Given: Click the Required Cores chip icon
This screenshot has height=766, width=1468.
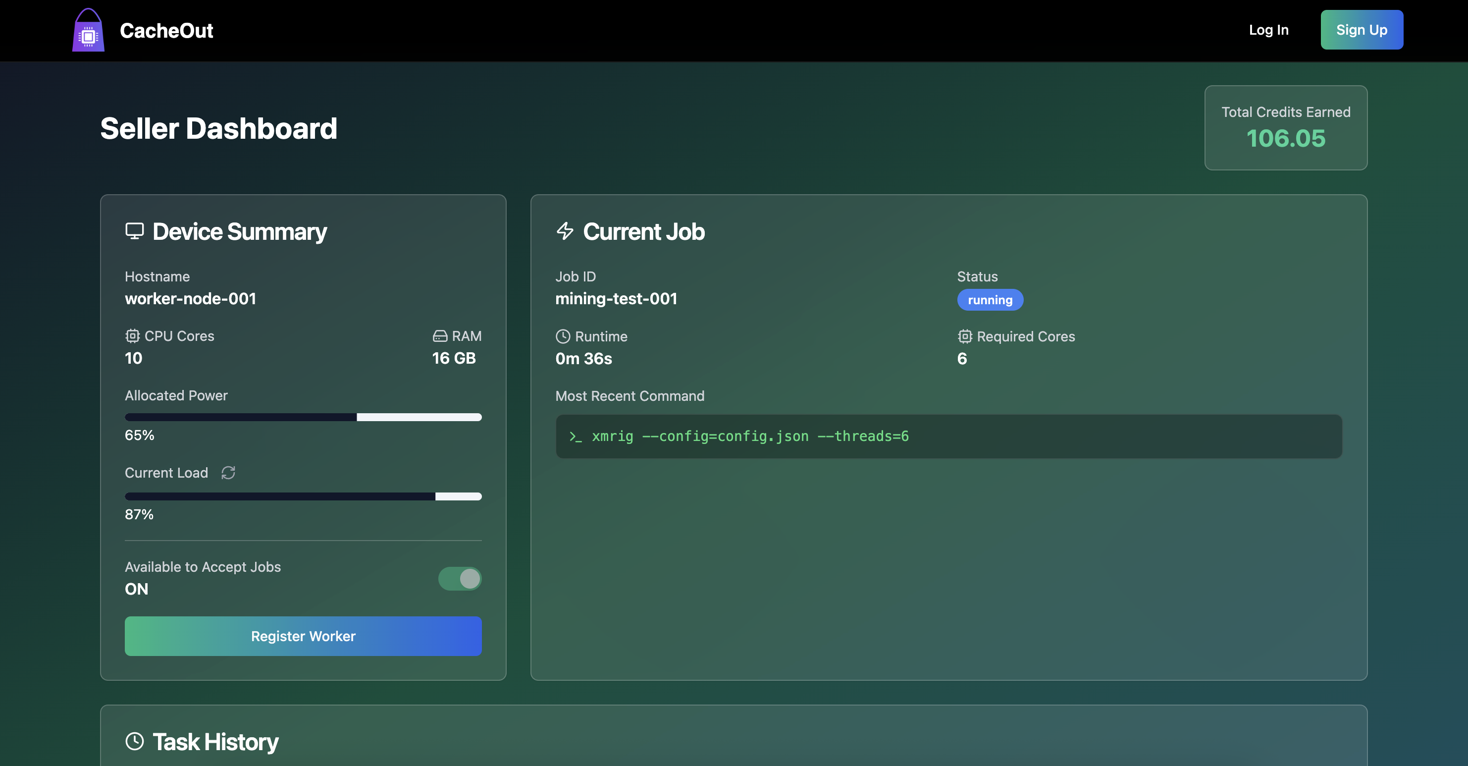Looking at the screenshot, I should click(x=964, y=336).
